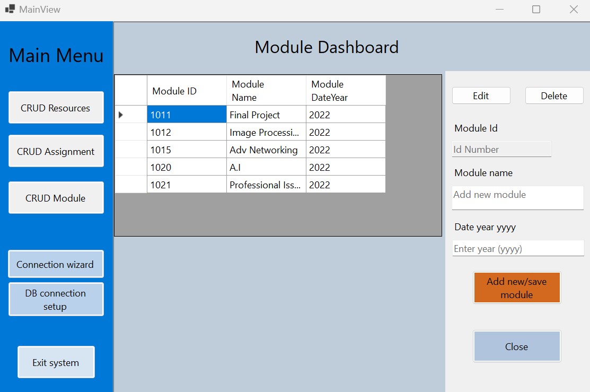The width and height of the screenshot is (590, 392).
Task: Close the Module Dashboard panel
Action: 516,346
